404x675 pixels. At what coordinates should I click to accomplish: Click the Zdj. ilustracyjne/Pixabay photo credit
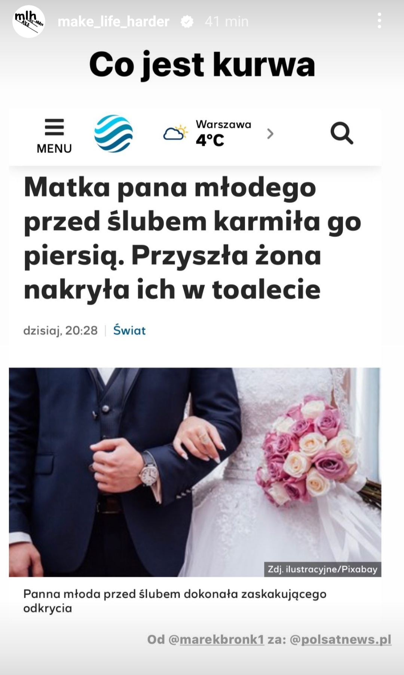[x=322, y=569]
